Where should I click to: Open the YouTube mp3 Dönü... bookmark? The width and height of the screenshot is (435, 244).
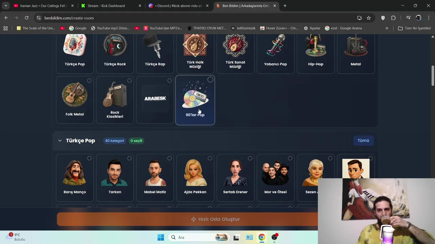pos(110,28)
